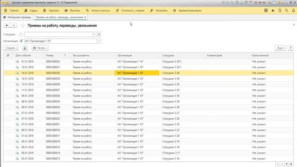Go back with left arrow button
The width and height of the screenshot is (297, 167).
[x=7, y=26]
